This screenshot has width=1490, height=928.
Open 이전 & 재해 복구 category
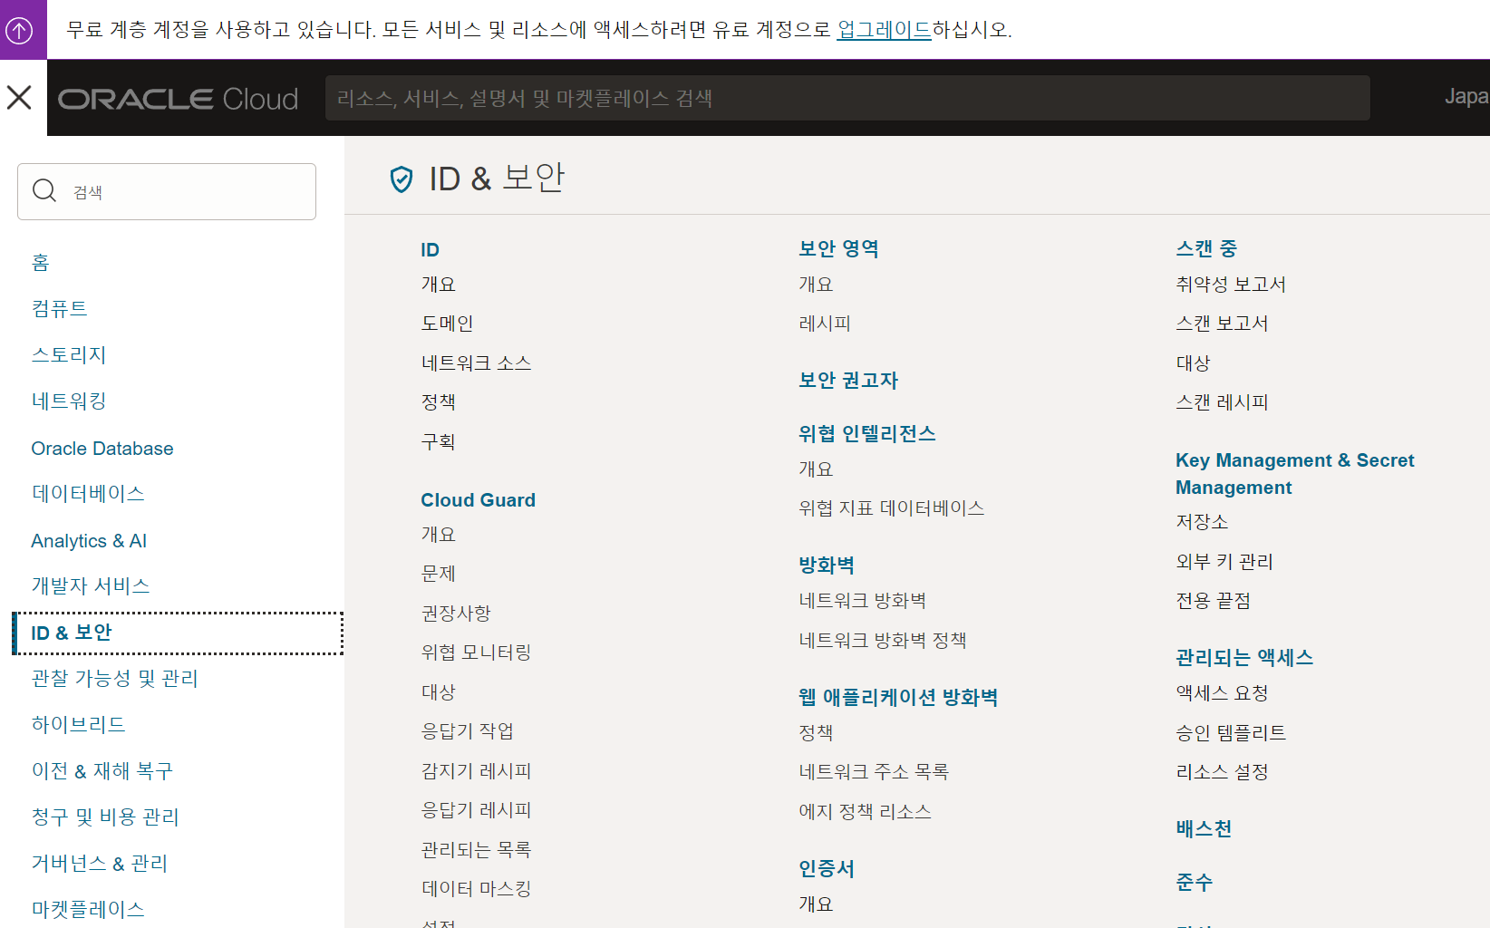102,771
